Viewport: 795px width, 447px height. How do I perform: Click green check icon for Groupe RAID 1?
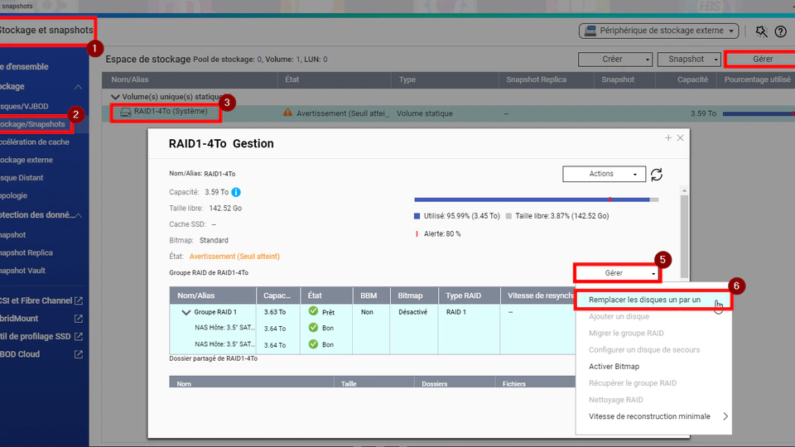coord(313,311)
